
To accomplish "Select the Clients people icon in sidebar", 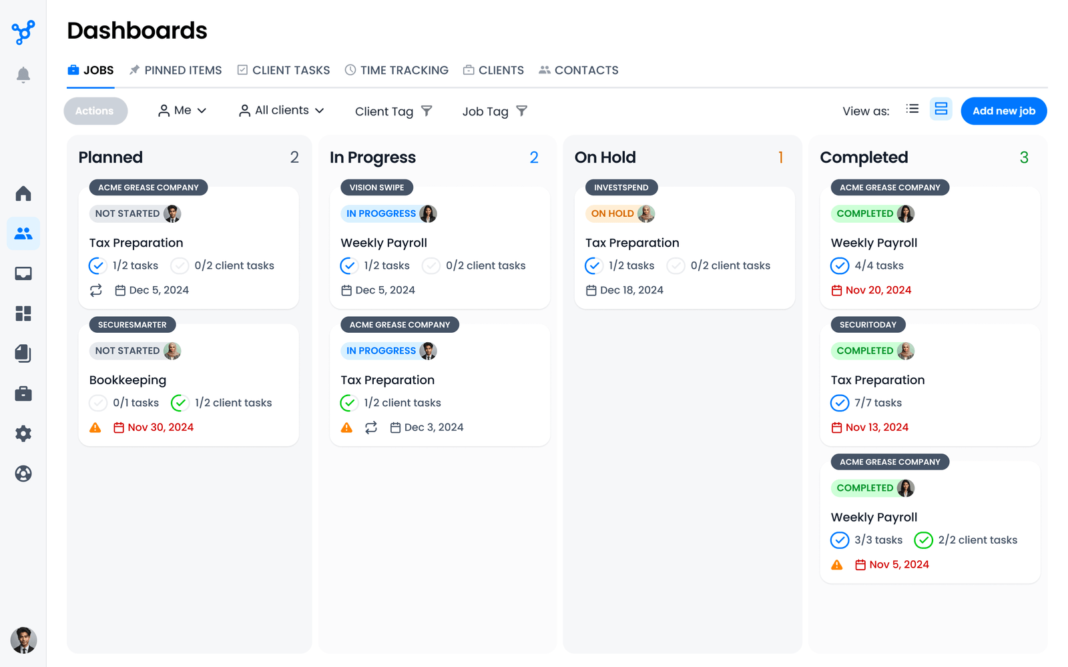I will tap(23, 233).
